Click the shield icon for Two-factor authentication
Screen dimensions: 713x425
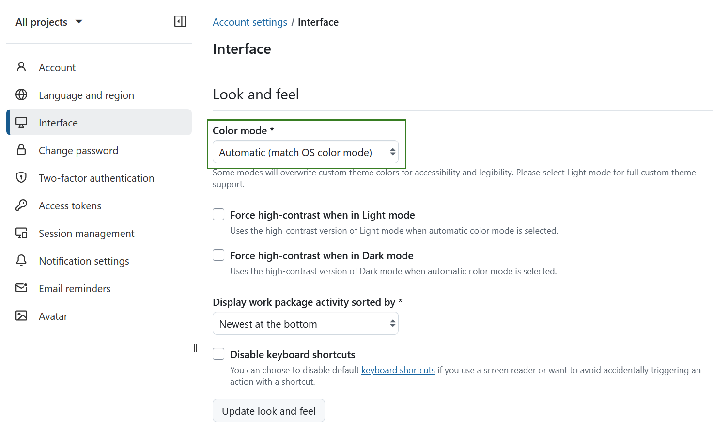coord(21,177)
